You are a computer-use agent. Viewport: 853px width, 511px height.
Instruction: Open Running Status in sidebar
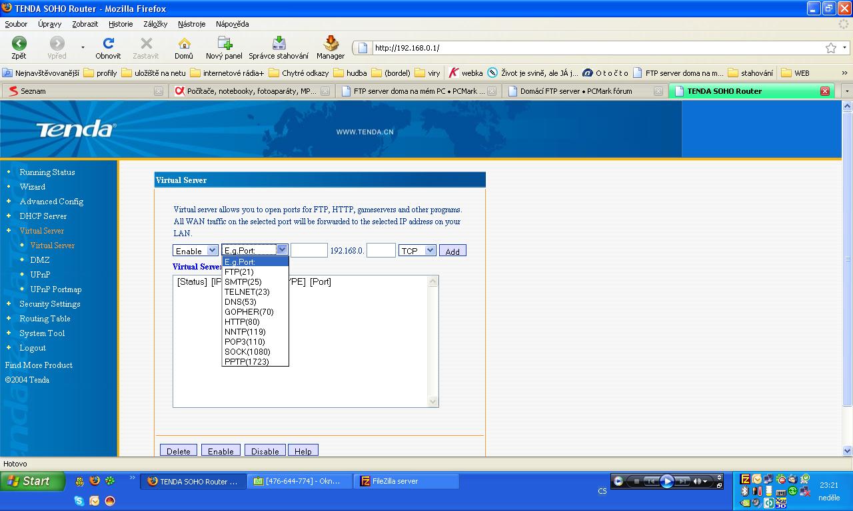(47, 172)
